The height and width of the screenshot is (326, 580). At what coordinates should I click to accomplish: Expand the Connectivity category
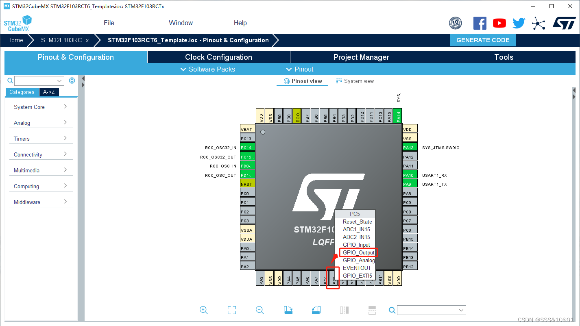click(x=41, y=154)
